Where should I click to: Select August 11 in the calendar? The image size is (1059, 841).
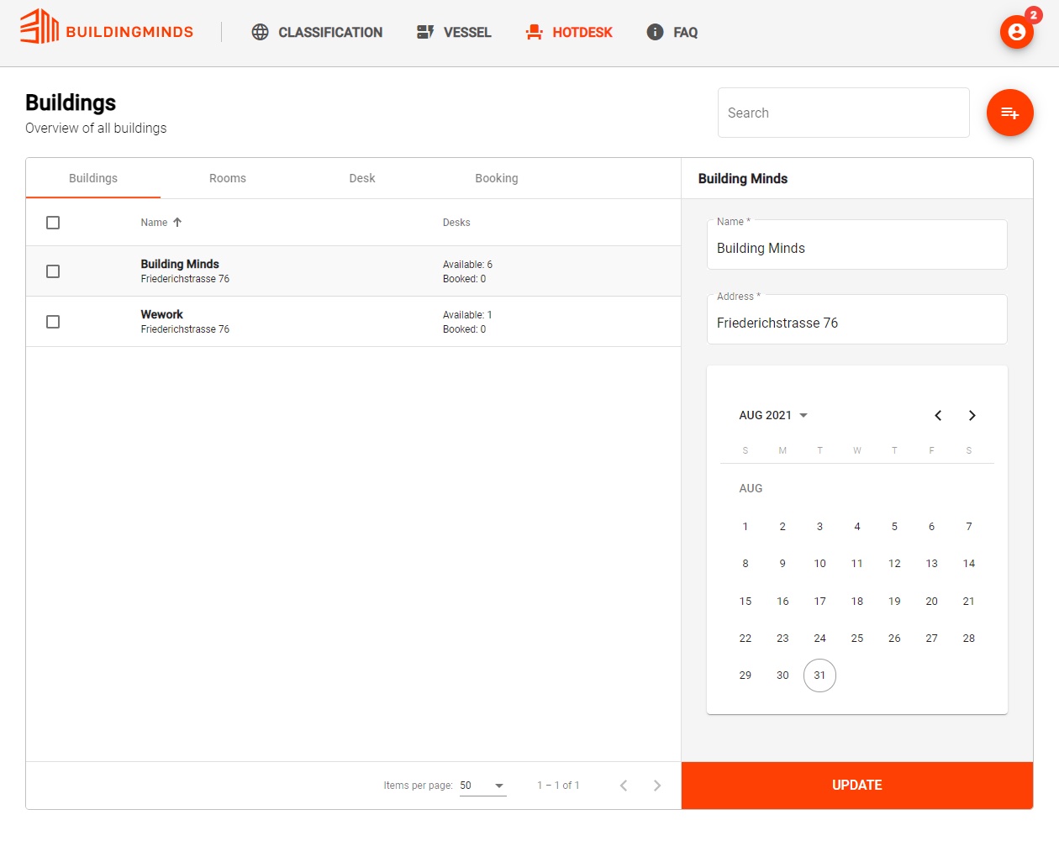tap(857, 564)
